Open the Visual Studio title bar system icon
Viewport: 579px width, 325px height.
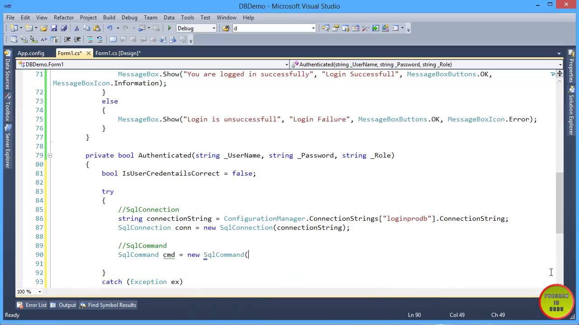click(7, 6)
